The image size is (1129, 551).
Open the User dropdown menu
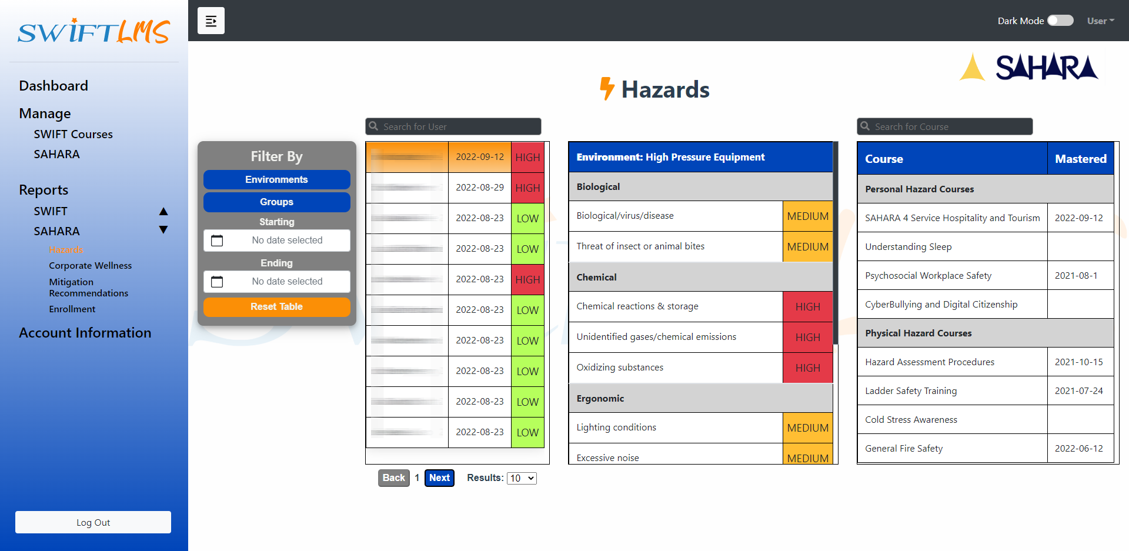(1100, 21)
